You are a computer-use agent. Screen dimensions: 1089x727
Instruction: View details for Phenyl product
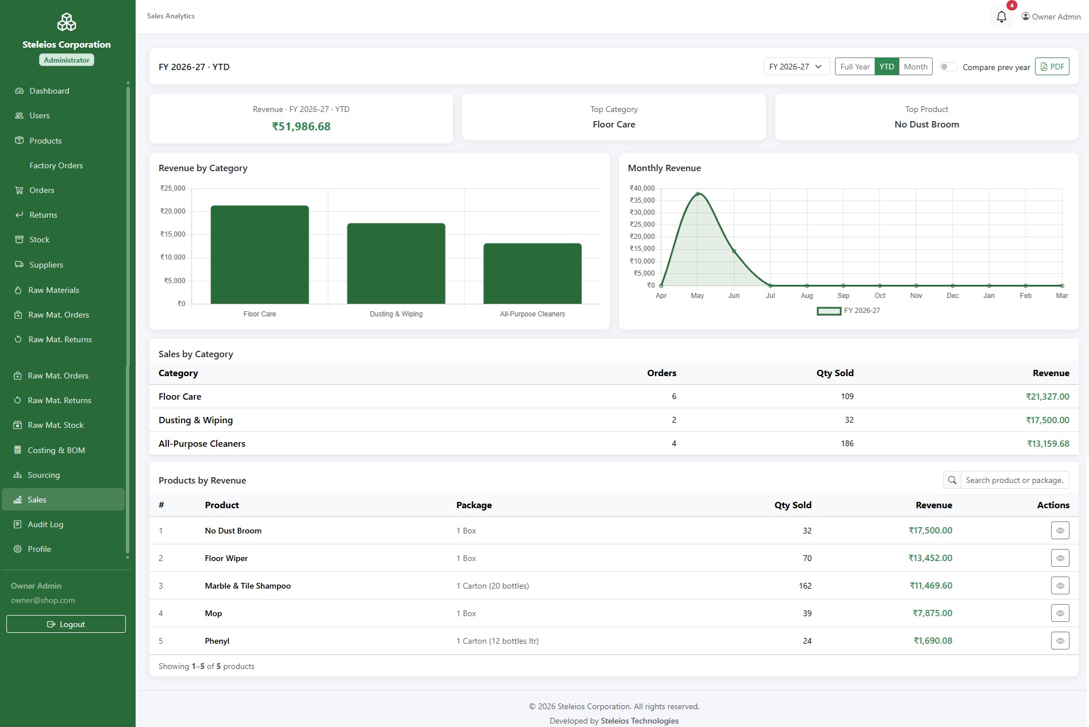click(1060, 641)
